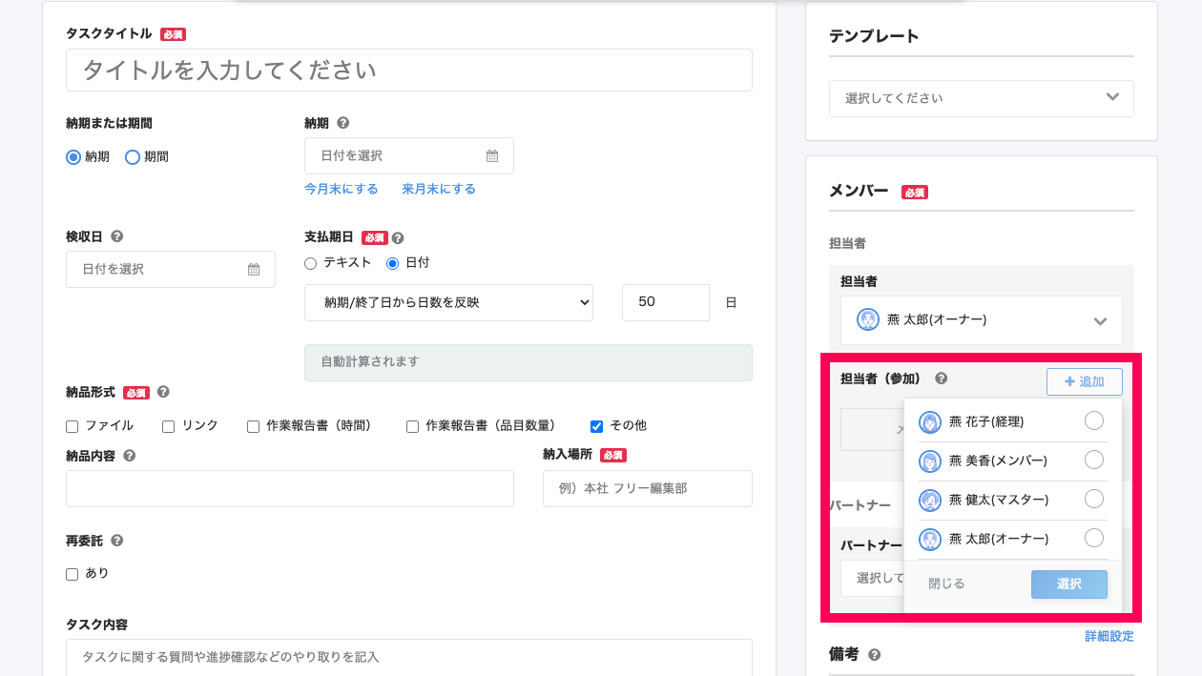Click the 閉じる button in popup
Screen dimensions: 1202x676
(x=946, y=584)
